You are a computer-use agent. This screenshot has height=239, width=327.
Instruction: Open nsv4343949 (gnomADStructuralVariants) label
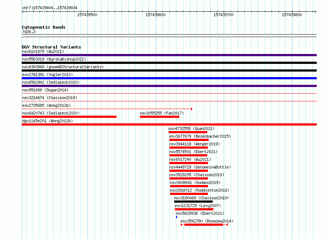pos(63,67)
